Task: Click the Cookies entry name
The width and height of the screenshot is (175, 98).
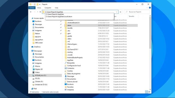Action: point(70,71)
